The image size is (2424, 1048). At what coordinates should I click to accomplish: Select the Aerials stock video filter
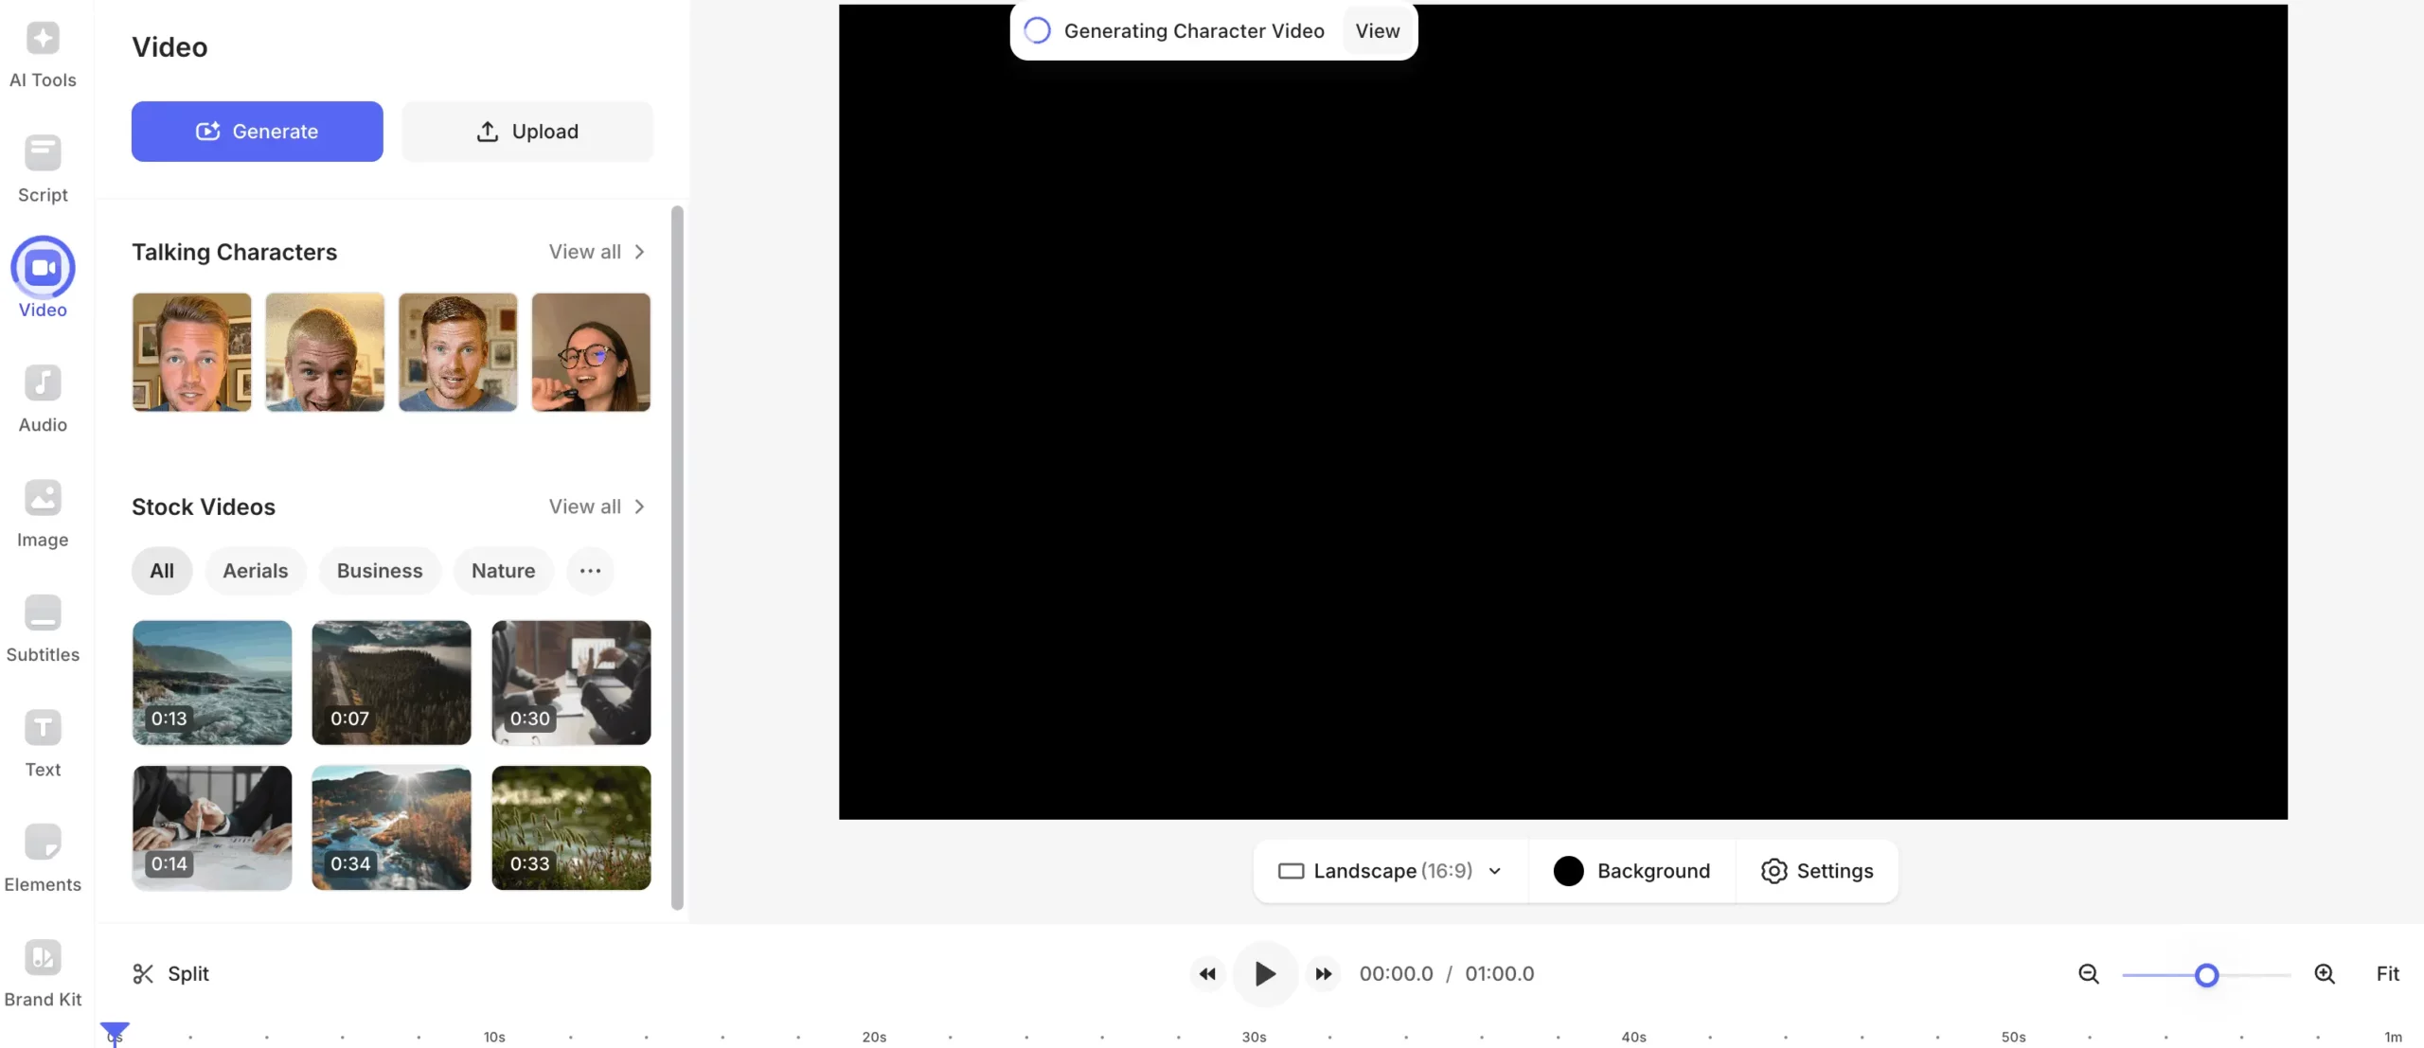[255, 571]
